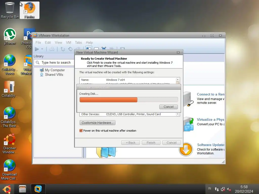The image size is (259, 194).
Task: Click the Send Ctrl+Alt+Del toolbar icon
Action: 52,49
